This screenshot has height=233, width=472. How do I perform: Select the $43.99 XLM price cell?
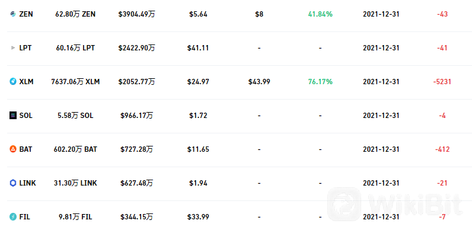(259, 82)
